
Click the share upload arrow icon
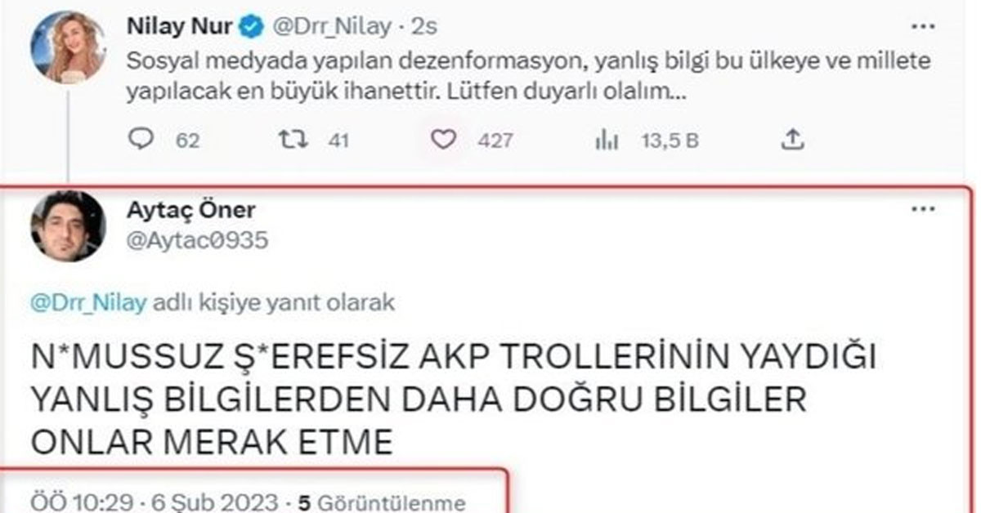point(791,141)
